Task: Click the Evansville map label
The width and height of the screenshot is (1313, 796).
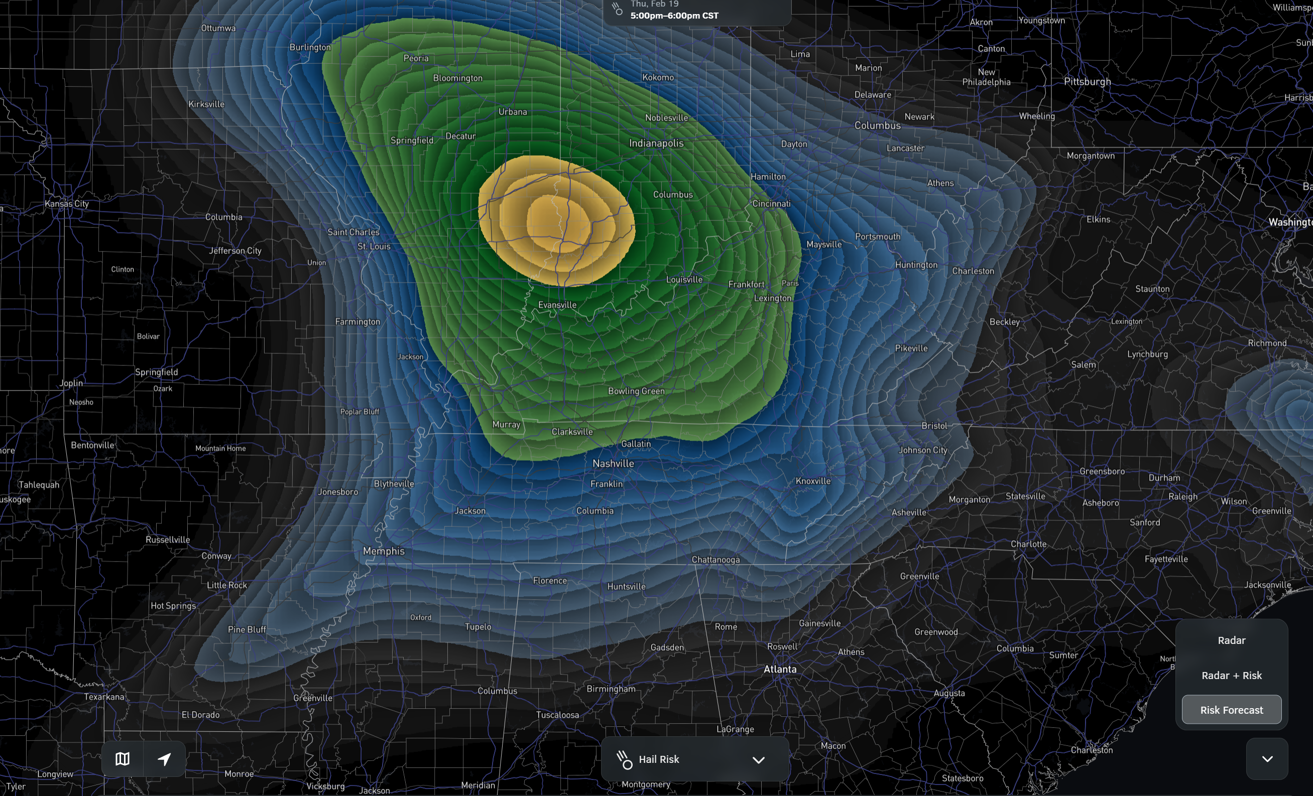Action: pos(557,305)
